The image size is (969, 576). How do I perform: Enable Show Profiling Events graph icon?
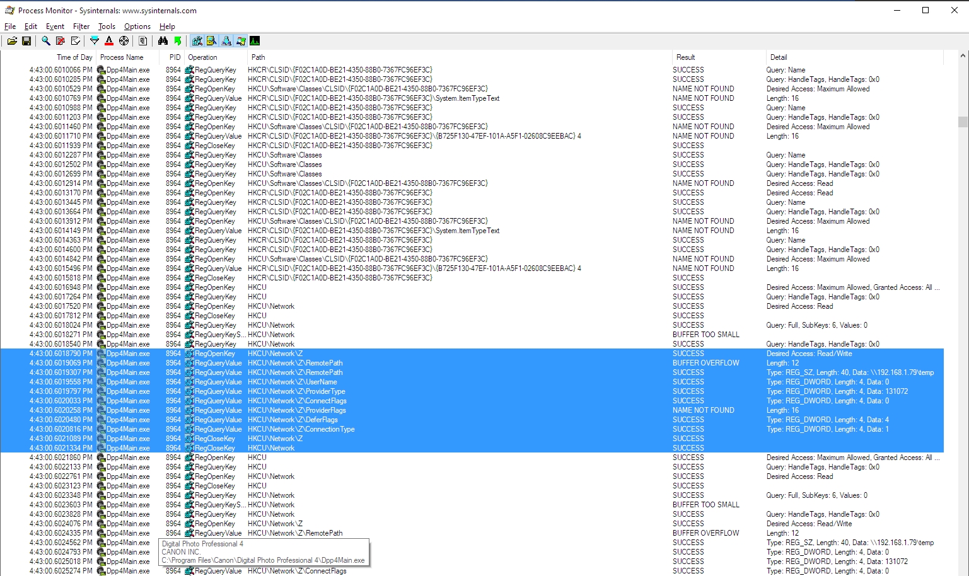255,41
